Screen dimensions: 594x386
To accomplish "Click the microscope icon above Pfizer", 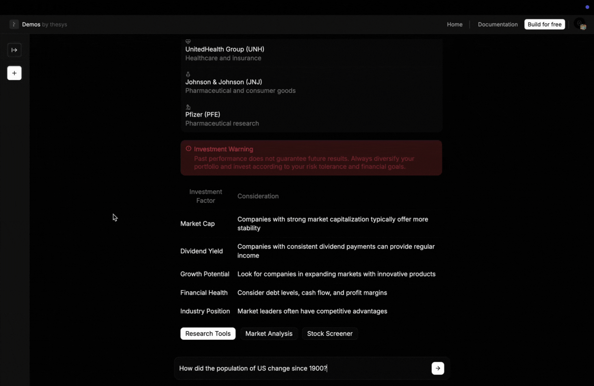I will (188, 107).
